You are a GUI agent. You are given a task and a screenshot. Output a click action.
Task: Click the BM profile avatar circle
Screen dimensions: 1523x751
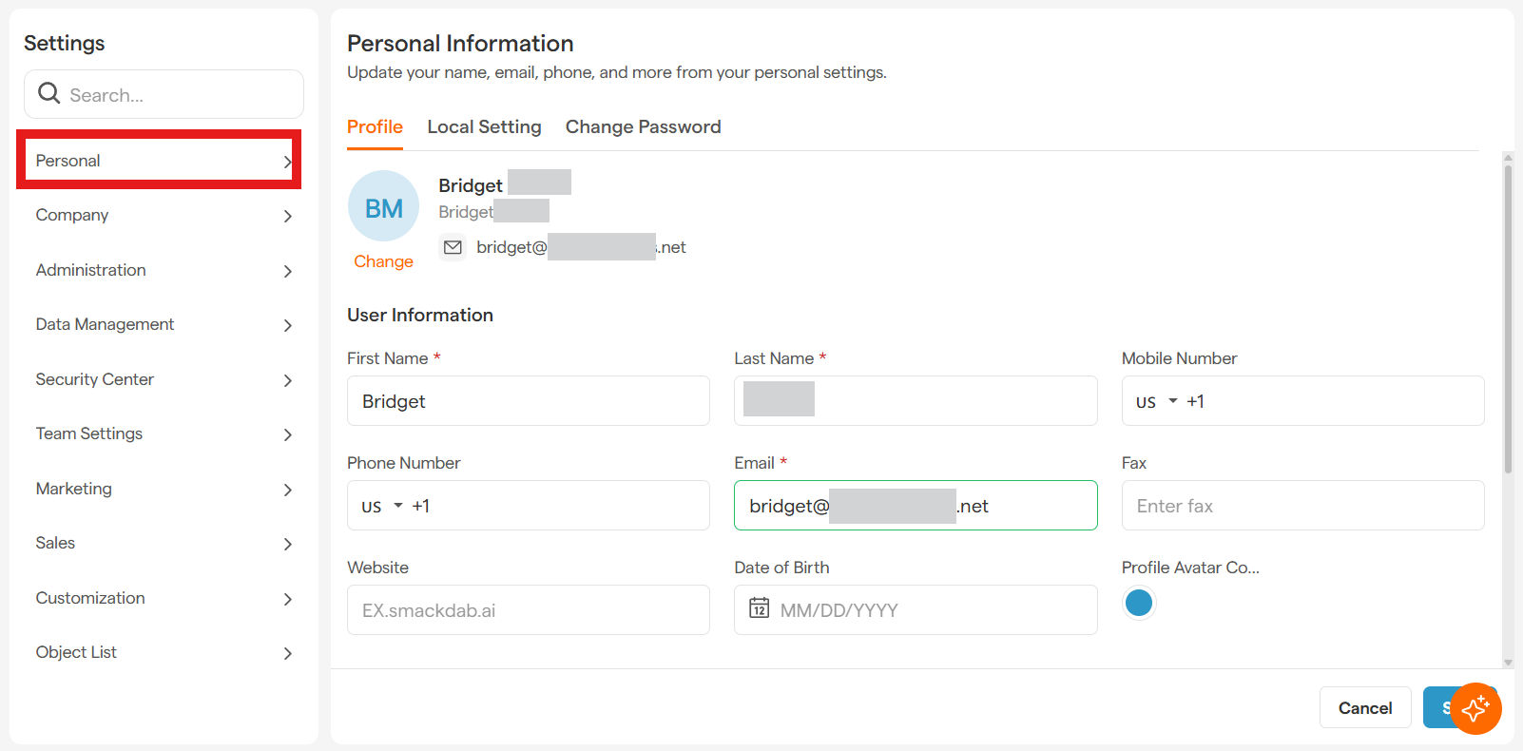coord(383,206)
